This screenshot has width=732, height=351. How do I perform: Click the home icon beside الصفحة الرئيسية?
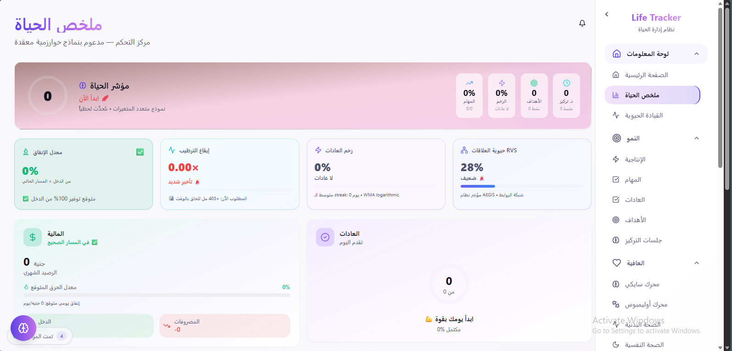tap(616, 75)
